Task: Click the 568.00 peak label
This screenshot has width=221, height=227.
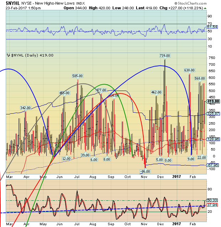Action: pyautogui.click(x=200, y=78)
